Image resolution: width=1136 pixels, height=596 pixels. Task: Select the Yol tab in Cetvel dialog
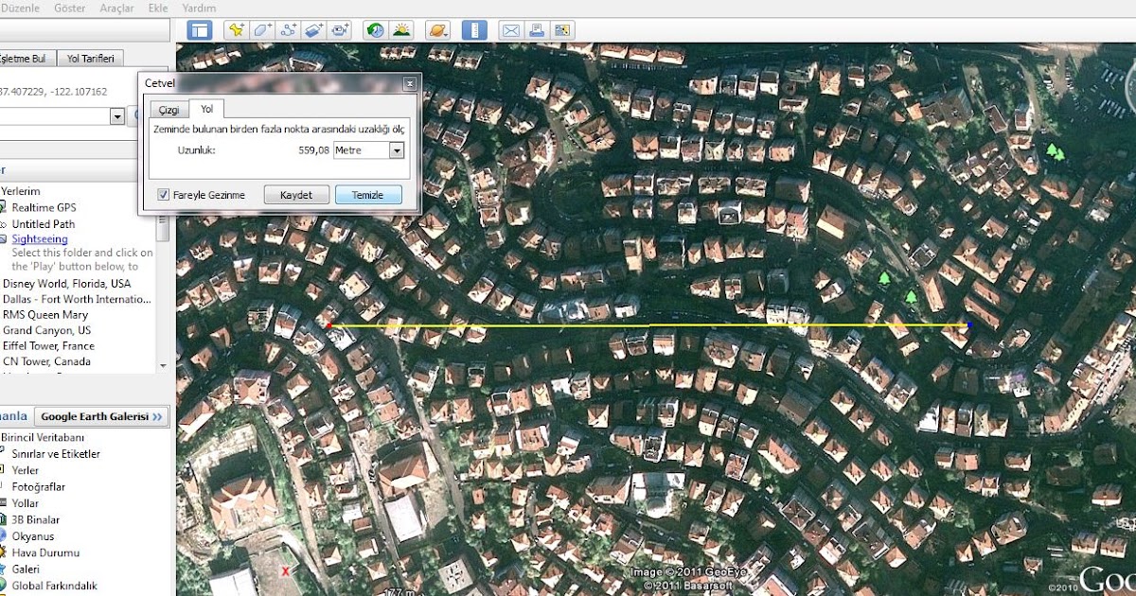[x=206, y=109]
